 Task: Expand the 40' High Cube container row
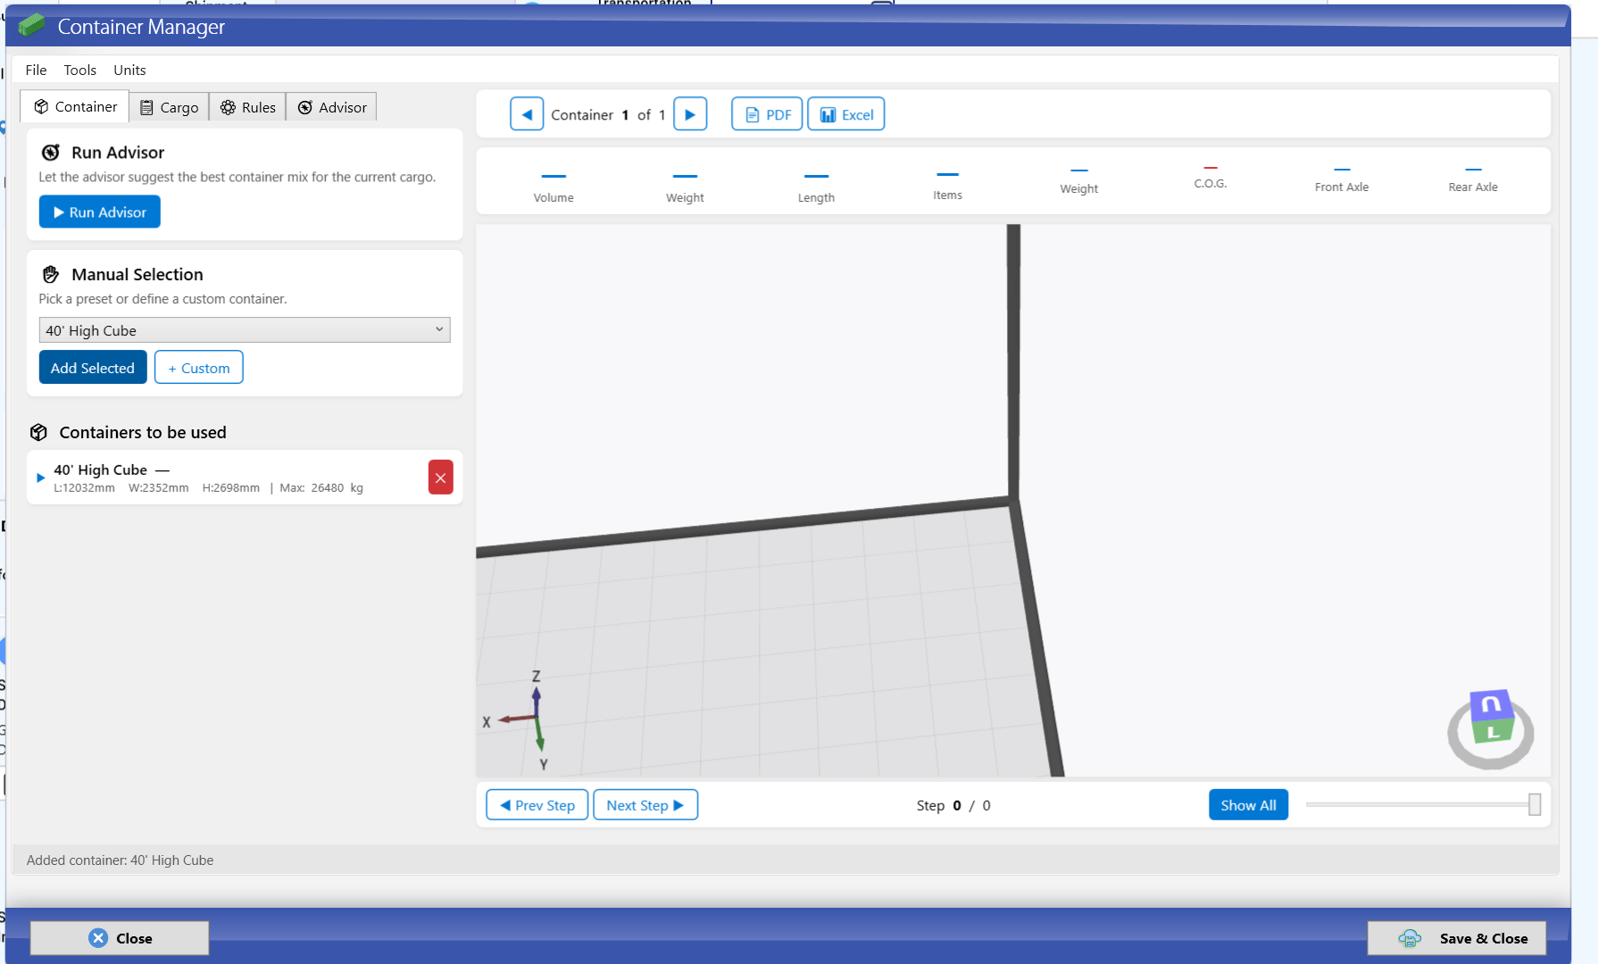point(40,478)
